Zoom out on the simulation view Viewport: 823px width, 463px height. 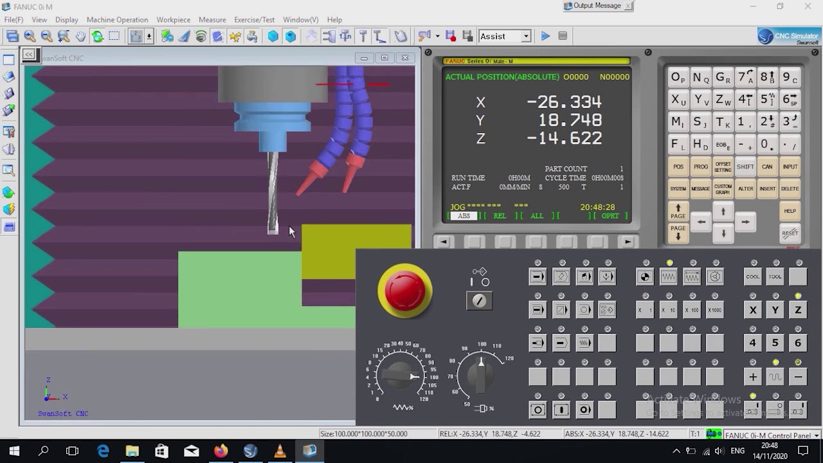pos(46,37)
